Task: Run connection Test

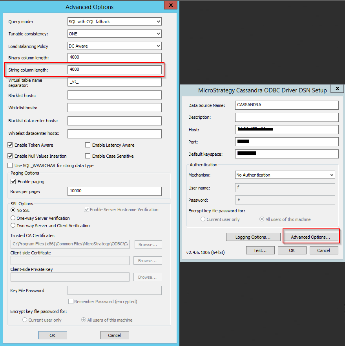Action: click(x=260, y=250)
